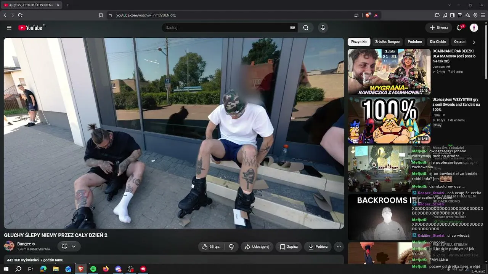This screenshot has height=274, width=488.
Task: Select the "Źródło: Bungee" filter chip
Action: [x=387, y=42]
